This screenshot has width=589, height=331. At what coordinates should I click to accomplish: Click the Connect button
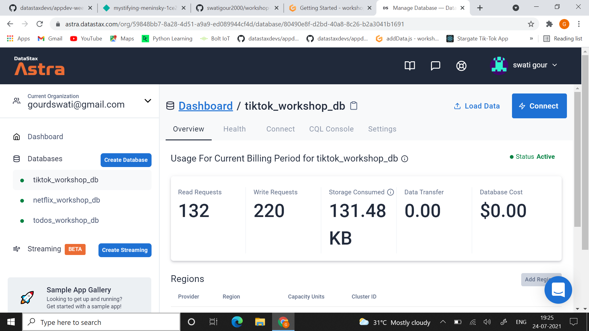point(539,106)
